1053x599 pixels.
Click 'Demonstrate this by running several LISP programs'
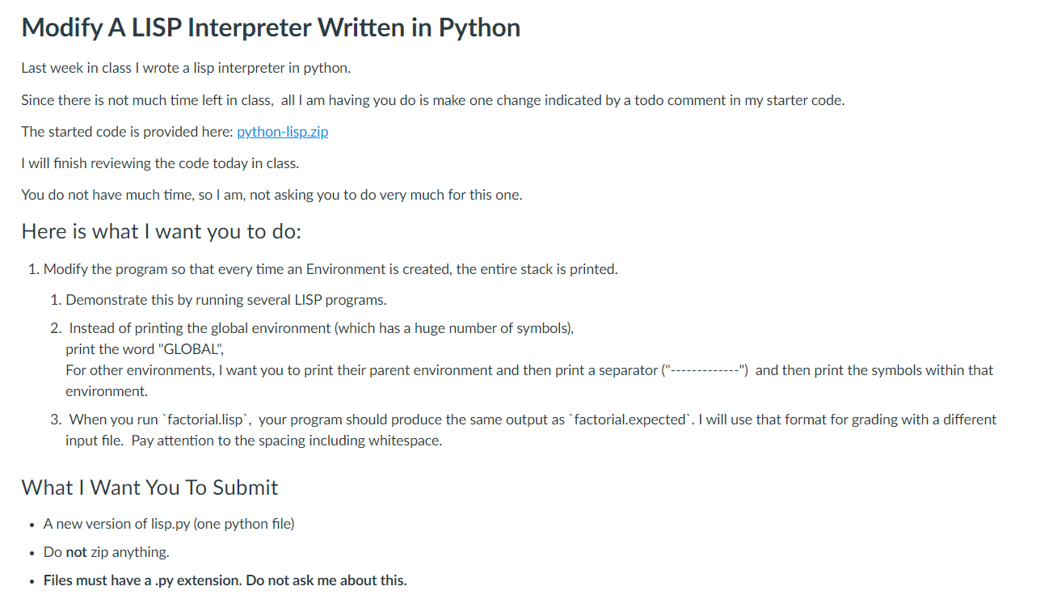coord(226,300)
